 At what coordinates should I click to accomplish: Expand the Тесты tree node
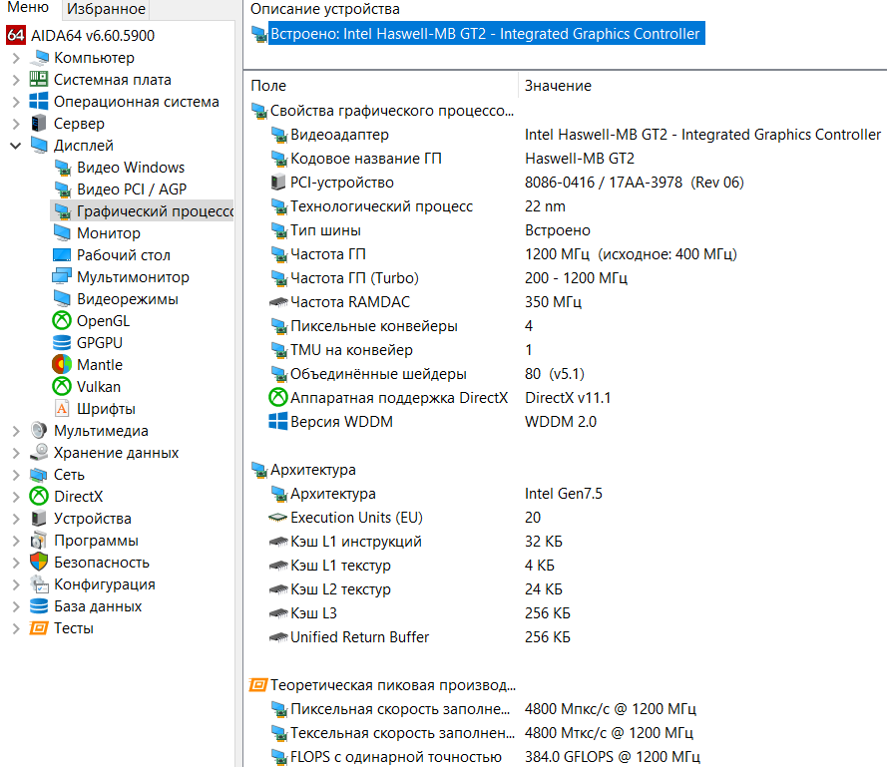point(16,627)
